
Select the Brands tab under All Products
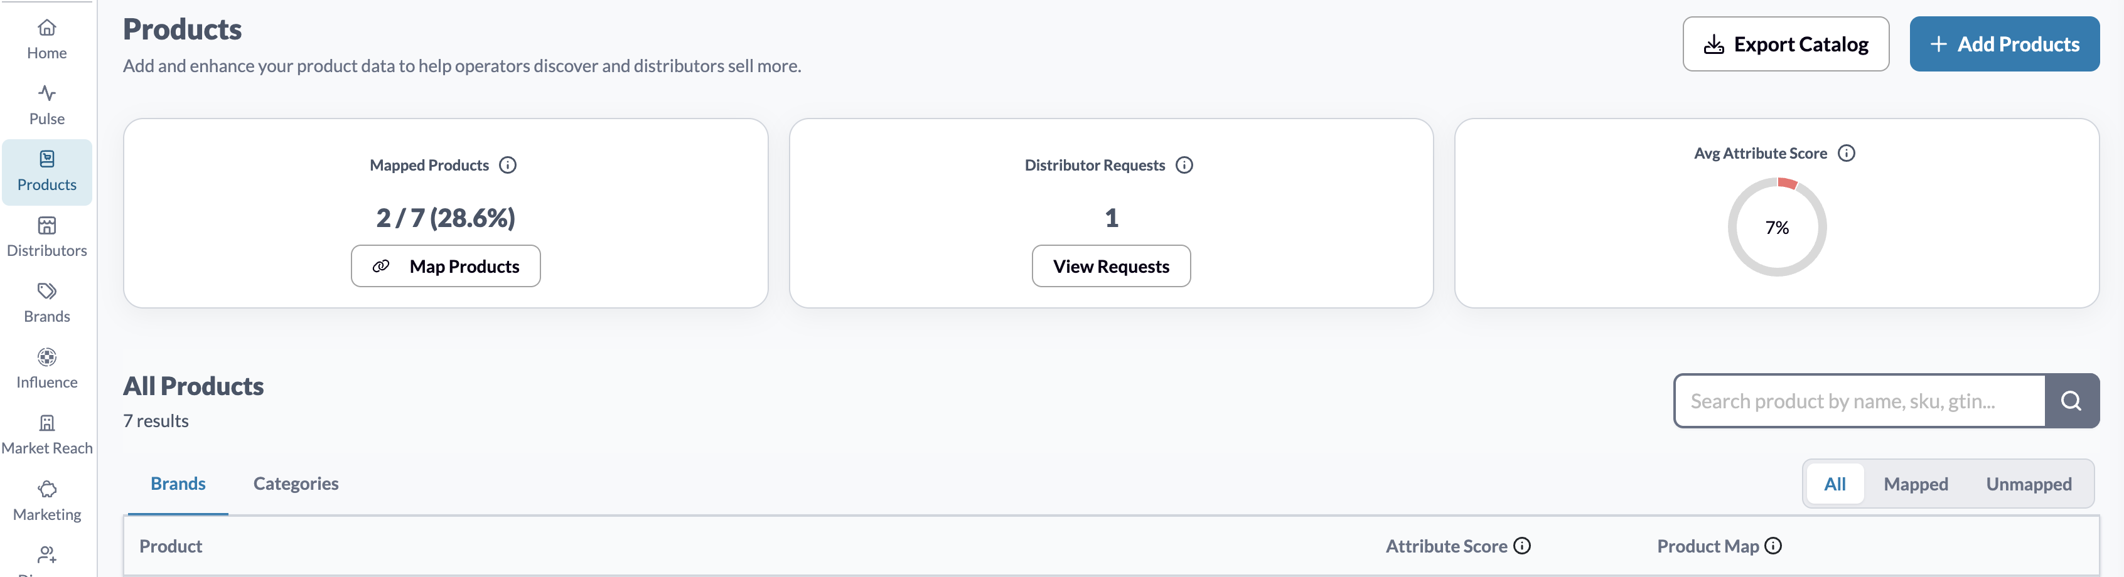click(178, 484)
